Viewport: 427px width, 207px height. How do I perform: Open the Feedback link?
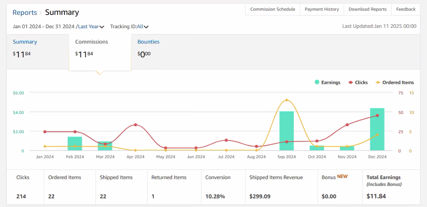click(406, 9)
